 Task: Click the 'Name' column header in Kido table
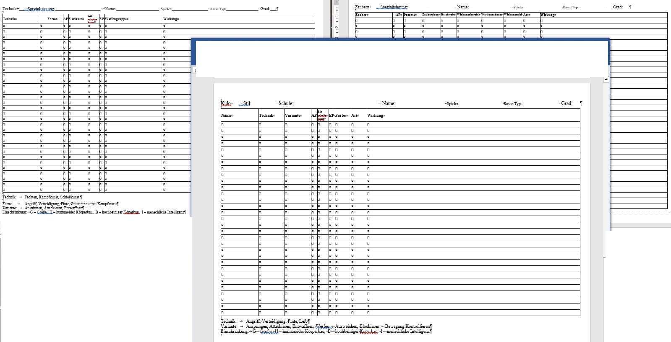227,116
